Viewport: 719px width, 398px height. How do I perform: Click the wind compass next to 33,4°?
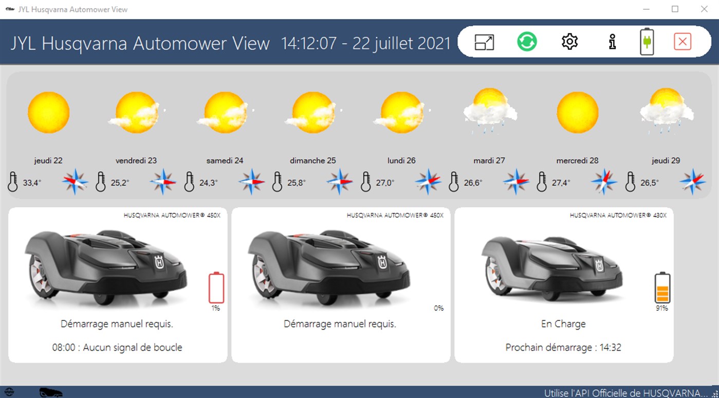(76, 182)
